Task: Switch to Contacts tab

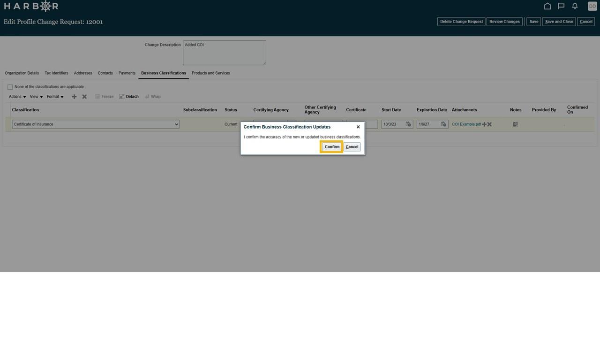Action: pos(105,73)
